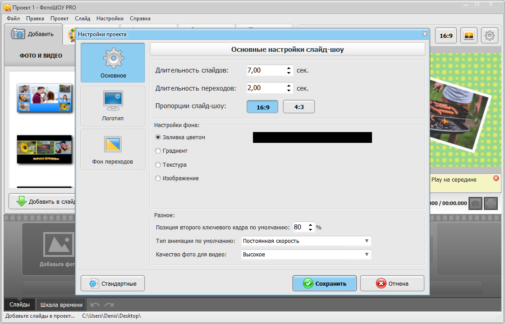Click Добавить в слайд-шоу button
505x324 pixels.
pyautogui.click(x=43, y=201)
